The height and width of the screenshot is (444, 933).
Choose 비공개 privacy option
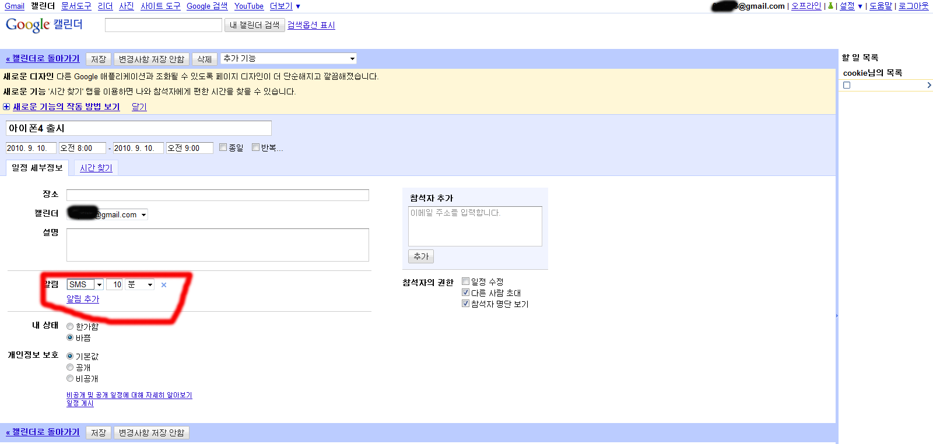(x=70, y=378)
